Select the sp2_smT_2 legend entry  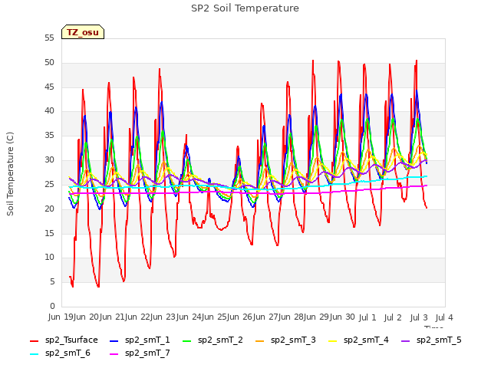(213, 340)
